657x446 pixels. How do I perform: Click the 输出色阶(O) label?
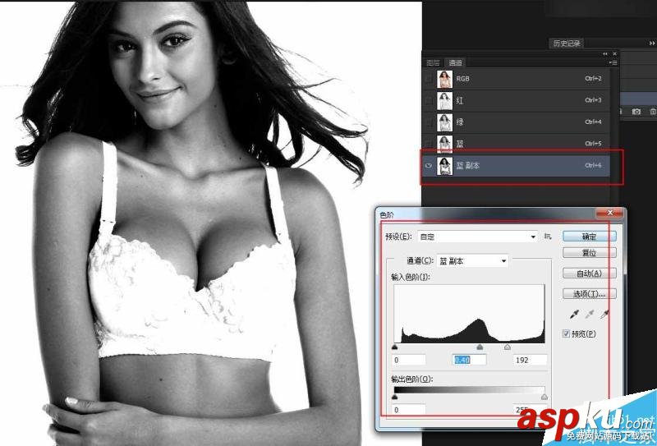tap(412, 379)
